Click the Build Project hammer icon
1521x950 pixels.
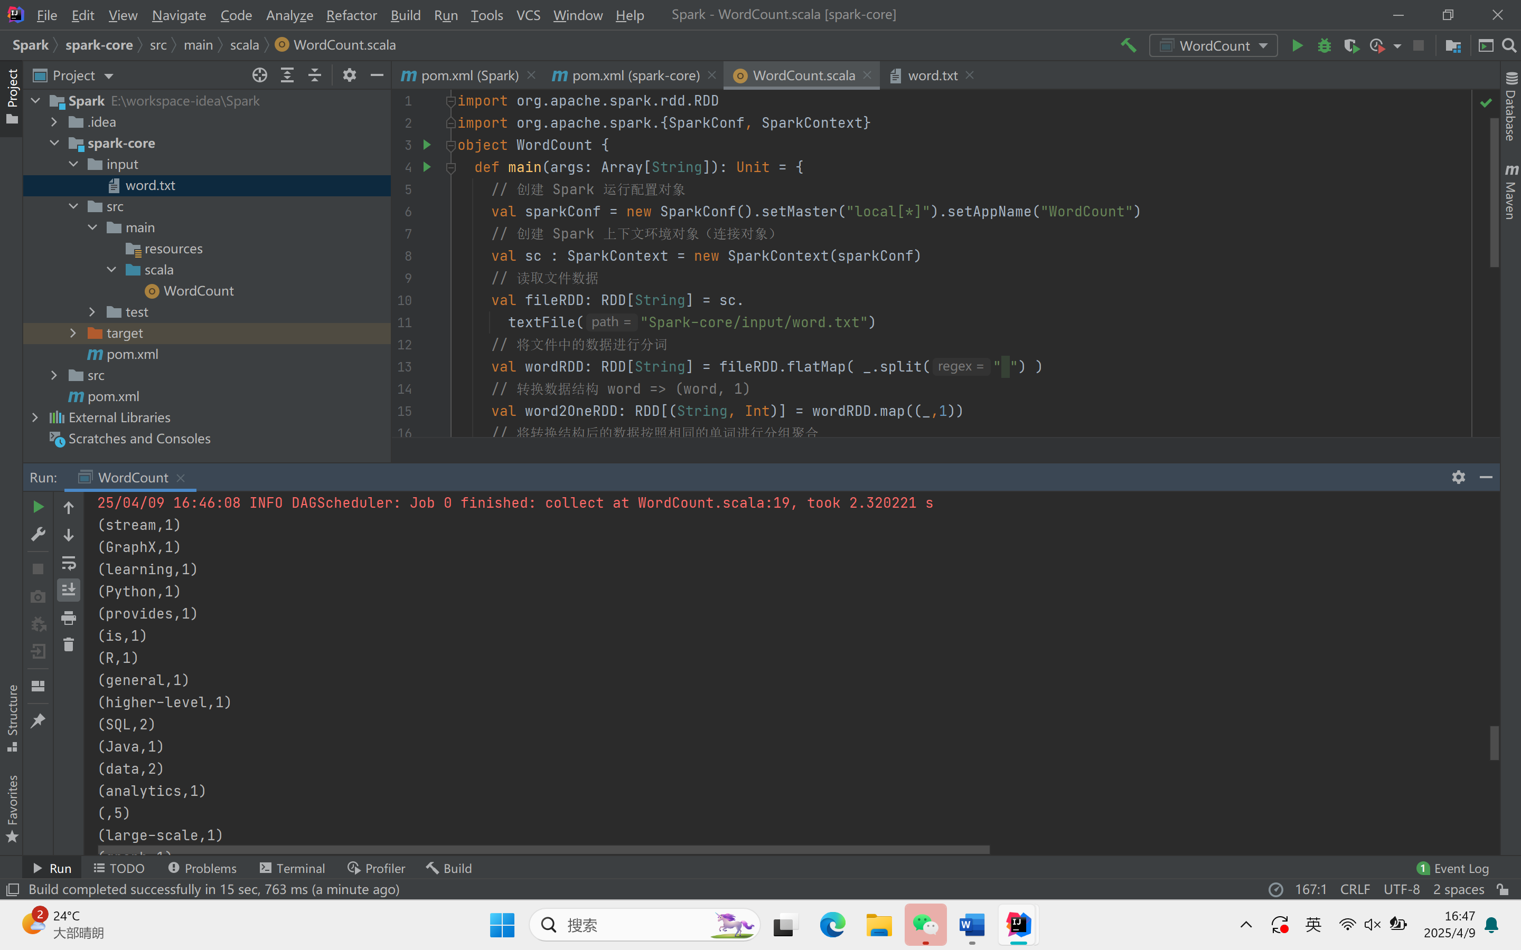click(1128, 45)
